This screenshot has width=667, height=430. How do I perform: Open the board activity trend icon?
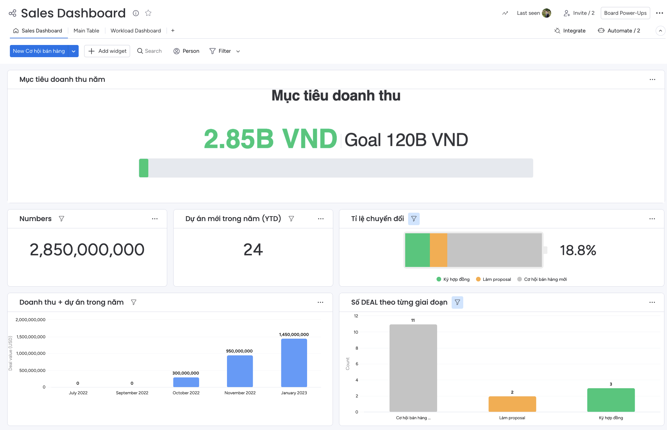click(x=505, y=13)
